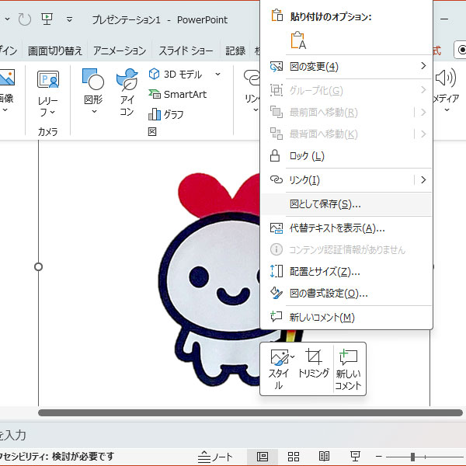Start slideshow from beginning icon
The height and width of the screenshot is (466, 466).
point(47,19)
